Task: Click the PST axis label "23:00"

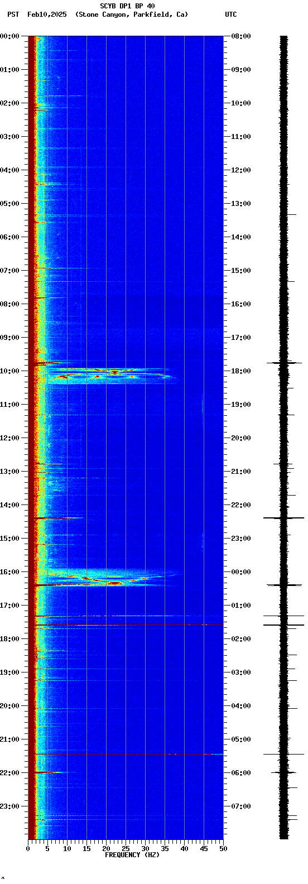Action: click(x=10, y=806)
